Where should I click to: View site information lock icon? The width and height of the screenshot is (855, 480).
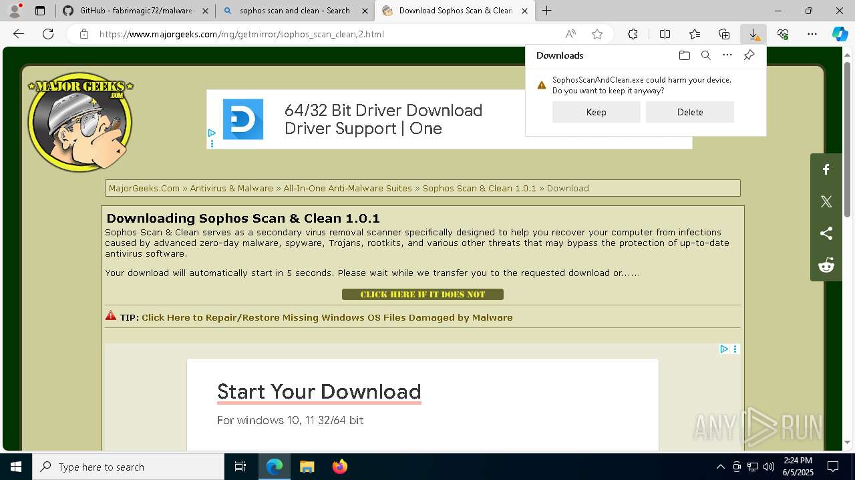[84, 34]
